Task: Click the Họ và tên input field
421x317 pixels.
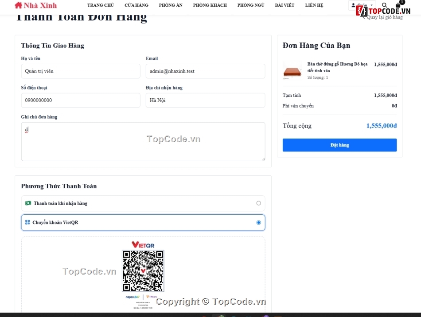Action: pos(81,71)
